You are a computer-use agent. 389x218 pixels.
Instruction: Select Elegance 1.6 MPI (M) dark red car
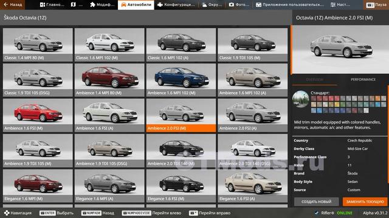coord(38,186)
